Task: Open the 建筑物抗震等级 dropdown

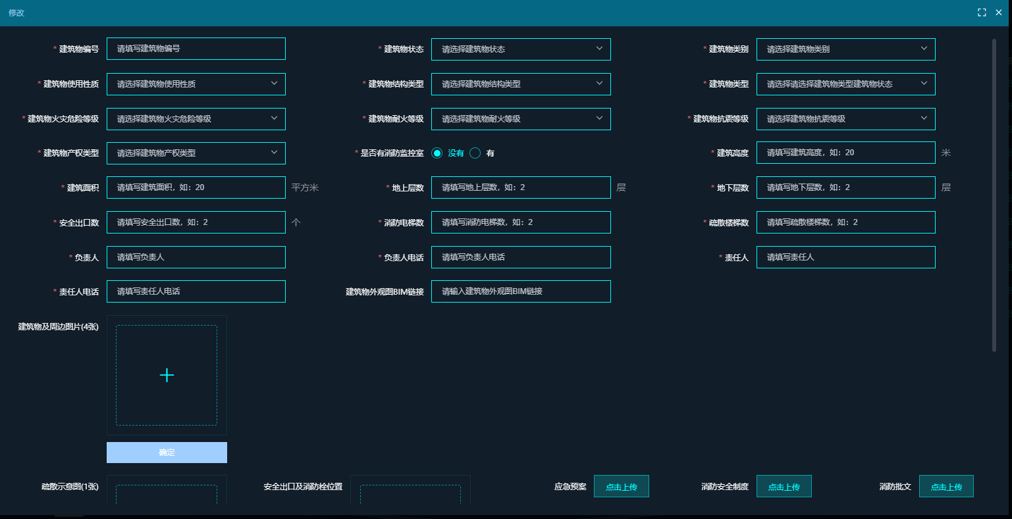Action: coord(845,119)
